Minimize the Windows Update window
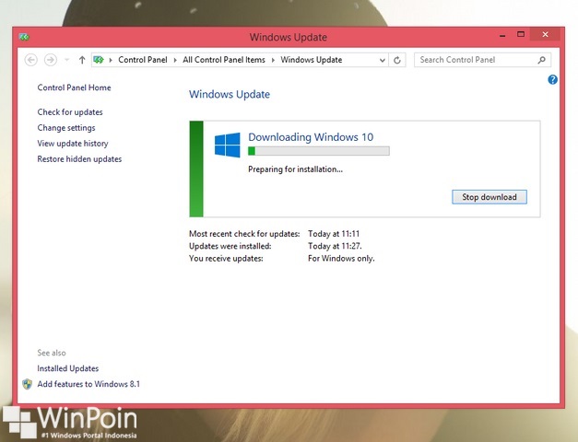 click(x=502, y=35)
